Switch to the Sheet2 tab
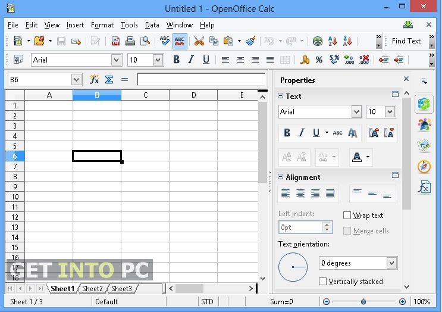Screen dimensions: 442x312 point(92,289)
